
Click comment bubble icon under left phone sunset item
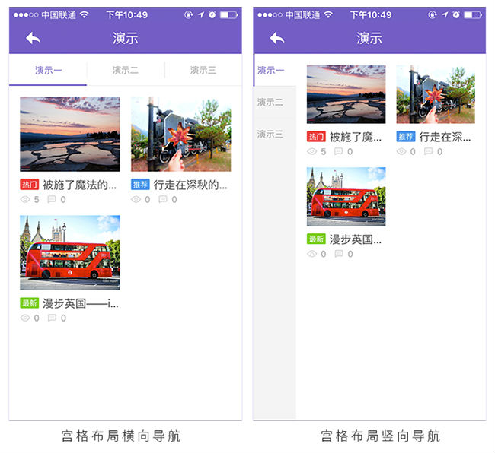[x=52, y=200]
